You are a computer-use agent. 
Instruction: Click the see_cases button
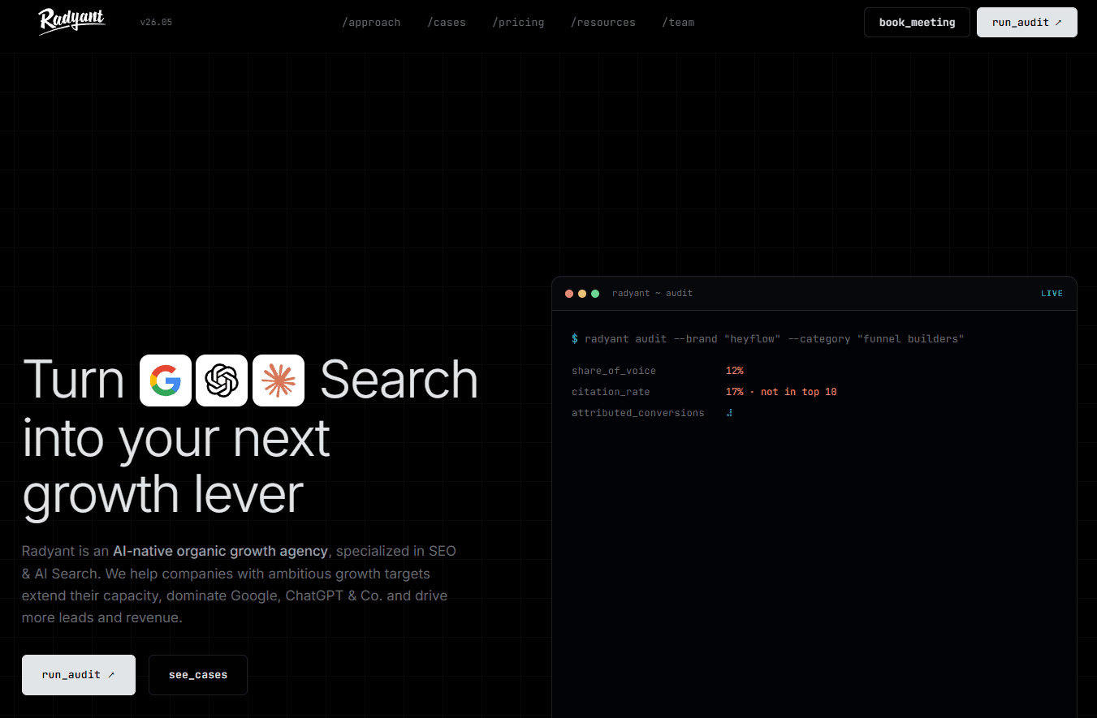click(x=198, y=675)
